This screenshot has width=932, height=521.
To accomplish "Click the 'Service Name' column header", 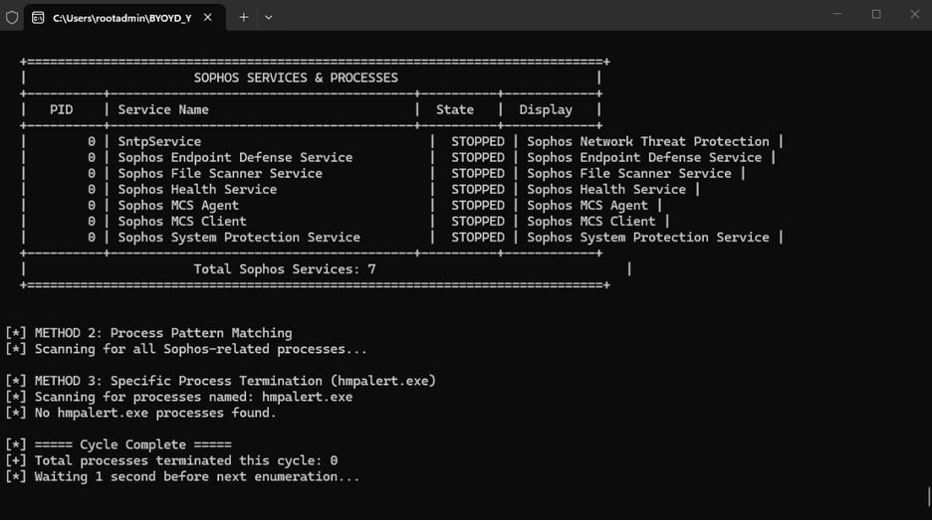I will [163, 109].
